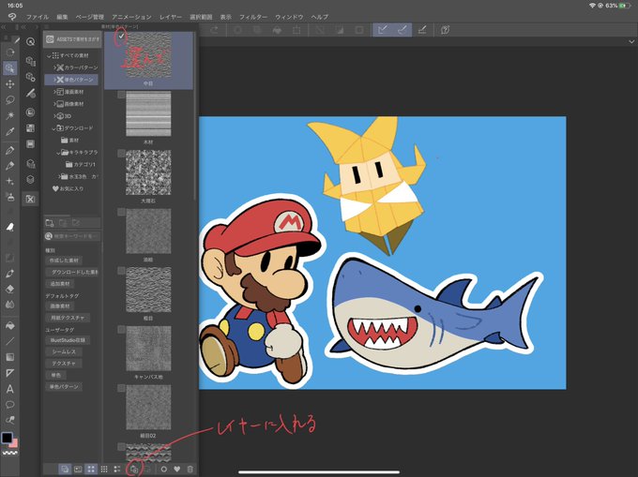The height and width of the screenshot is (477, 638).
Task: Open the ウィンドウ menu
Action: tap(289, 17)
